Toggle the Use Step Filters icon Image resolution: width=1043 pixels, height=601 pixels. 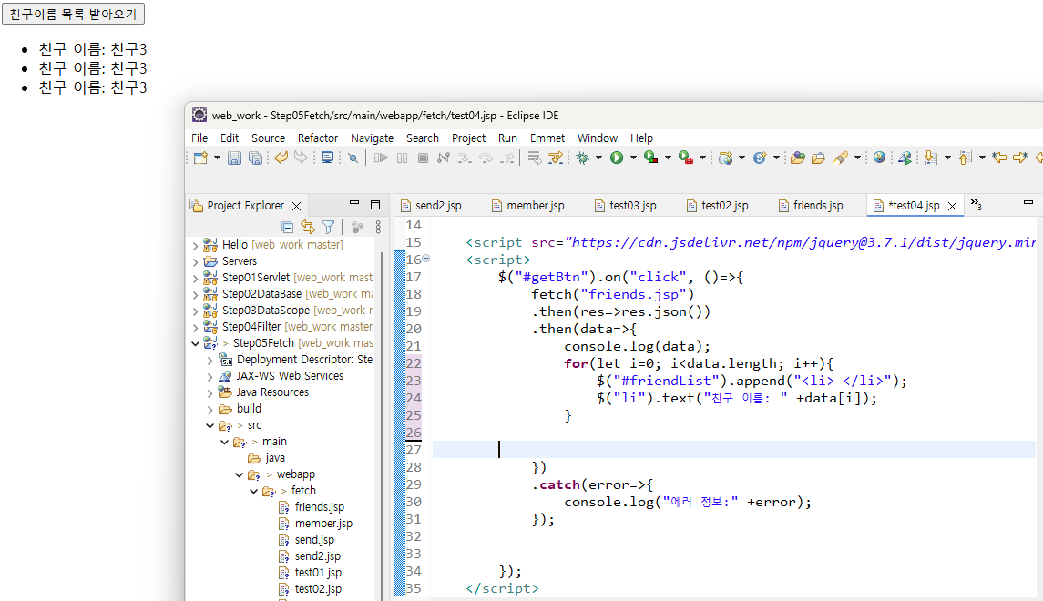[x=555, y=158]
